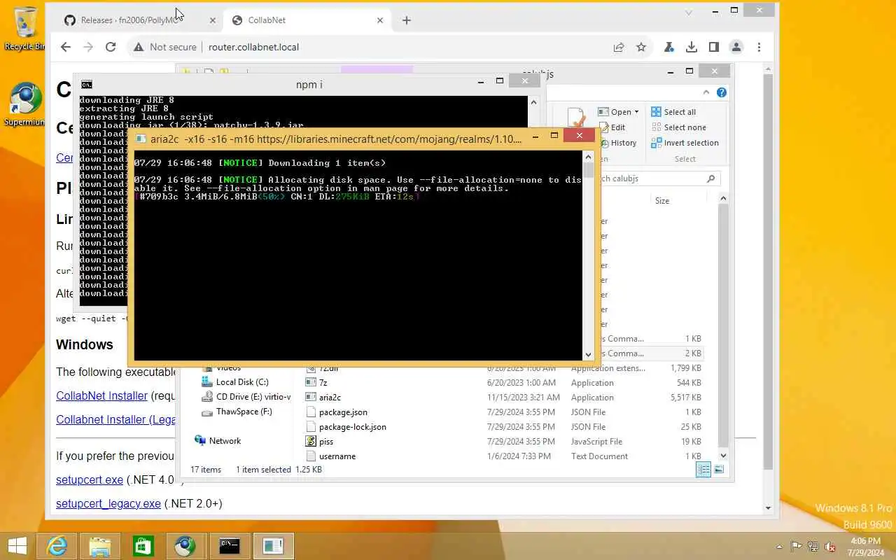Select Local Disk (C:) in navigation pane
The image size is (896, 560).
click(x=242, y=382)
